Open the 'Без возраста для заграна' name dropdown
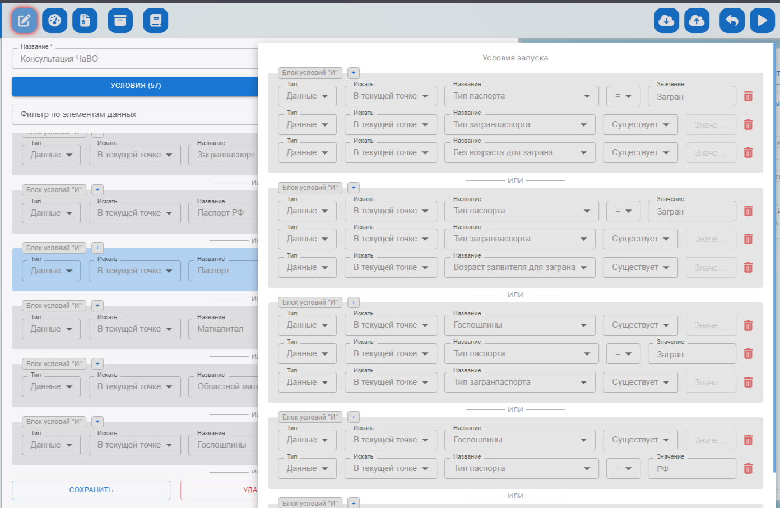 pyautogui.click(x=519, y=153)
